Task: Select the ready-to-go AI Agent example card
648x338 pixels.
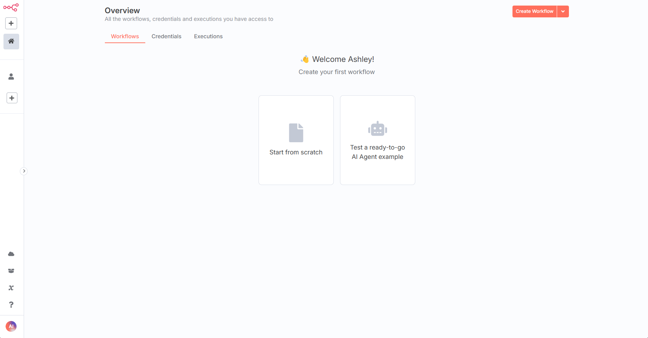Action: tap(378, 140)
